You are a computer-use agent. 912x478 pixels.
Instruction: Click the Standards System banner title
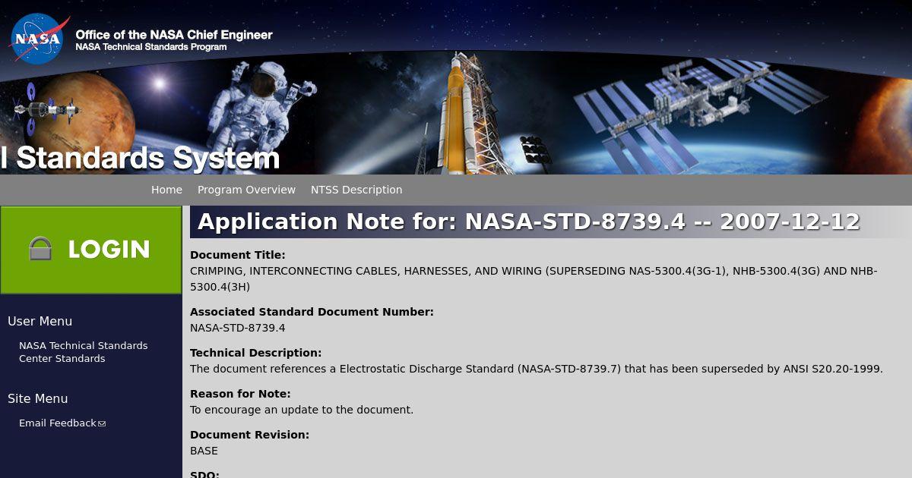pyautogui.click(x=141, y=158)
